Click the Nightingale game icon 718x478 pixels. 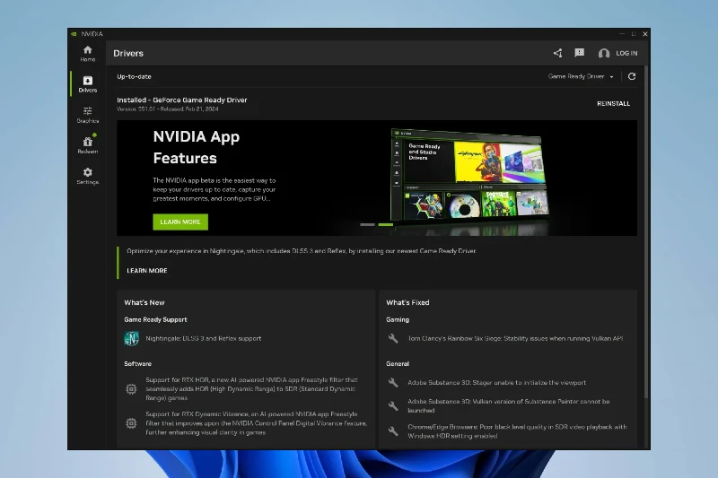pos(131,338)
